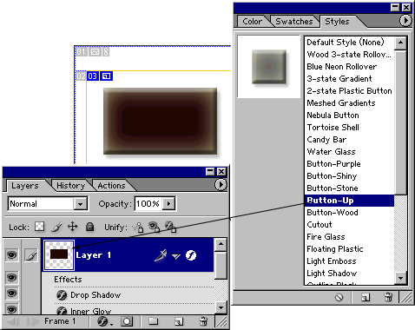Toggle the Drop Shadow effect visibility

11,293
